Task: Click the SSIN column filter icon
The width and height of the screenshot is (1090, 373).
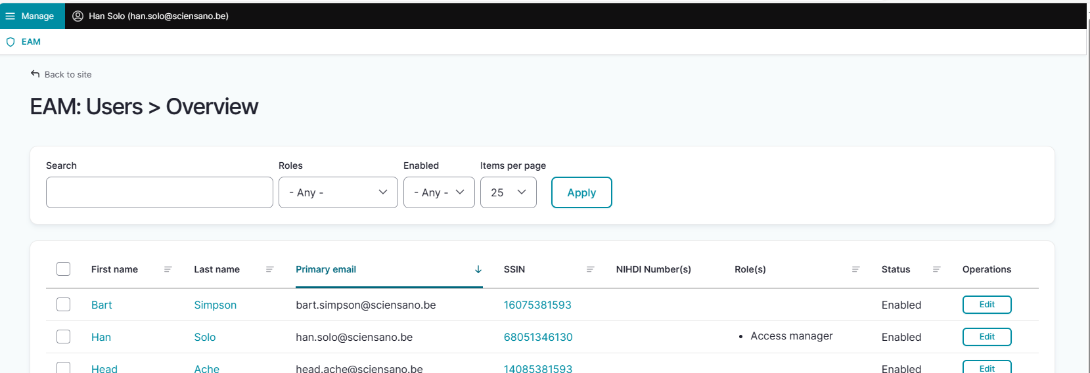Action: click(x=590, y=269)
